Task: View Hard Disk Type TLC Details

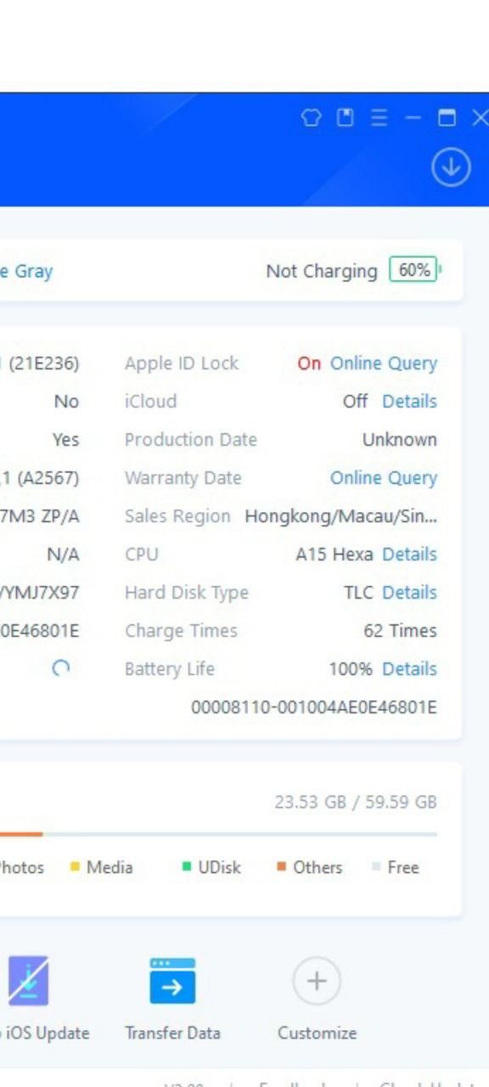Action: [409, 593]
